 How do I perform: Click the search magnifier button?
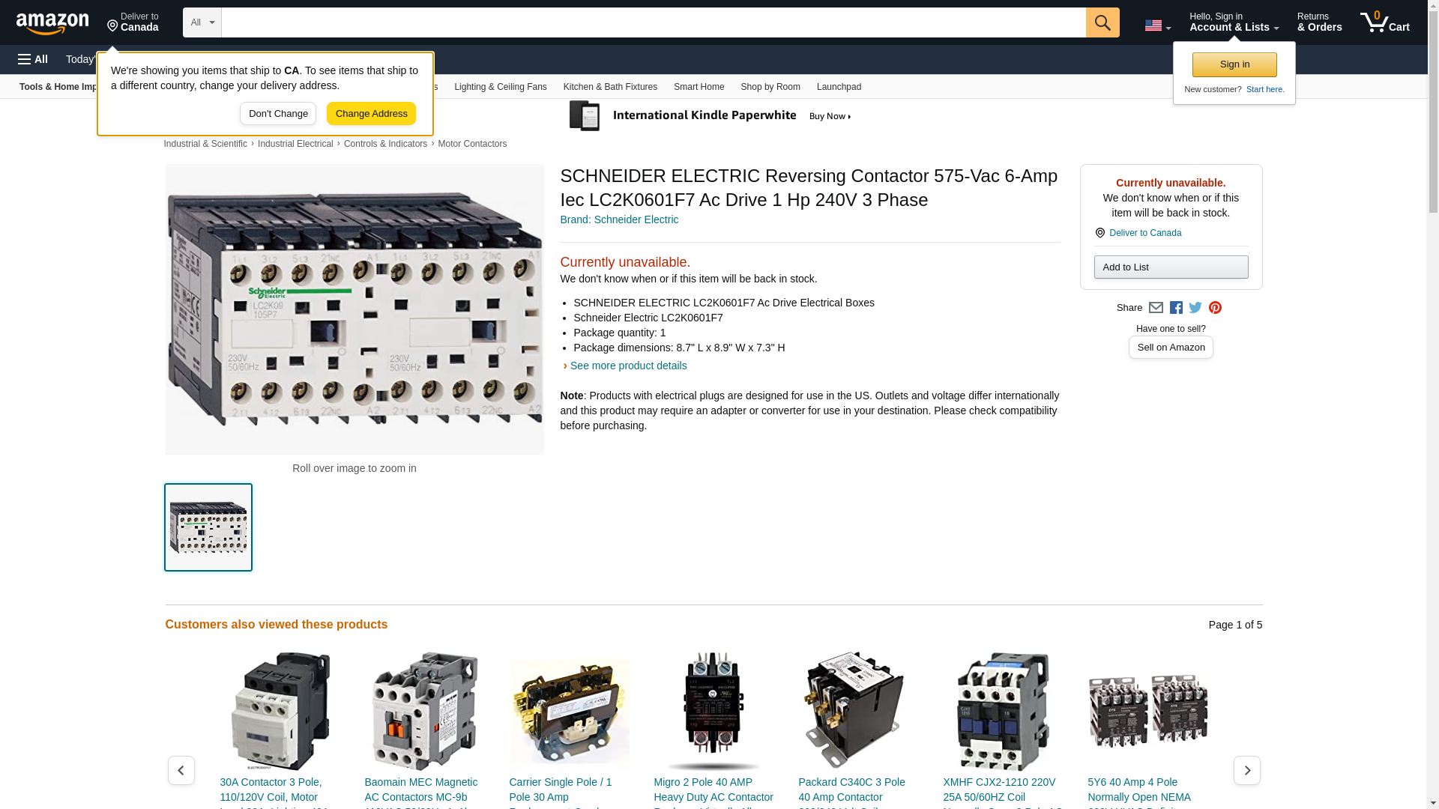click(1102, 22)
